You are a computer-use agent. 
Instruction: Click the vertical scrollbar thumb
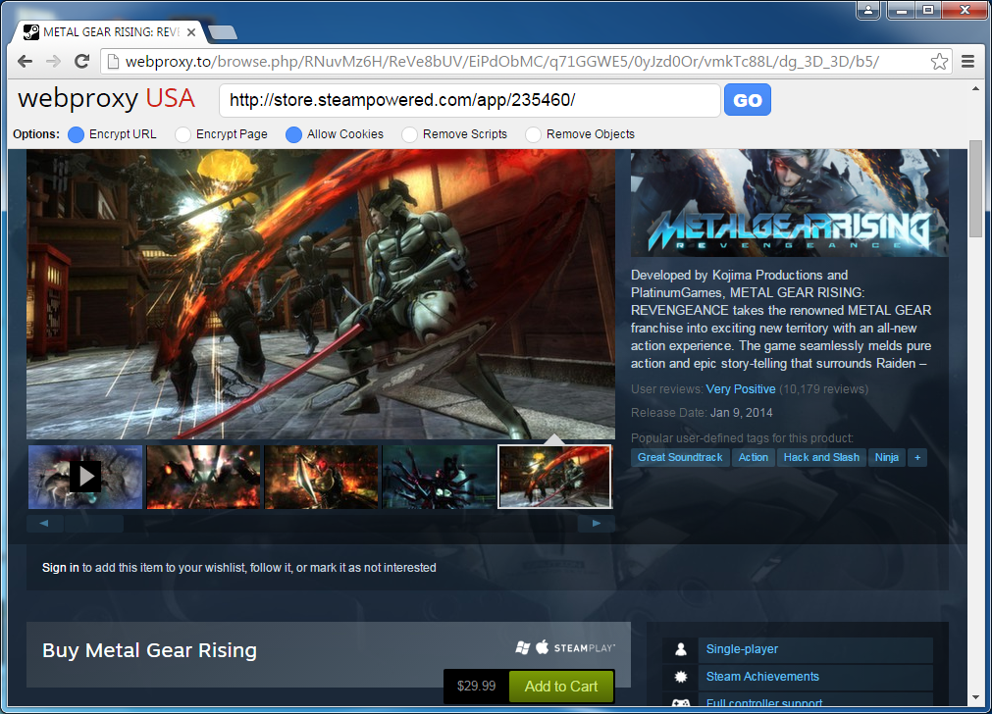(x=975, y=188)
